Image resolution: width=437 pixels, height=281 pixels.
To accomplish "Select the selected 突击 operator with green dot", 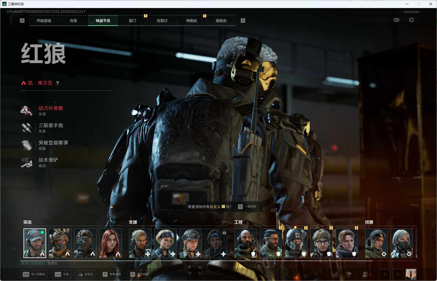I will (x=35, y=243).
